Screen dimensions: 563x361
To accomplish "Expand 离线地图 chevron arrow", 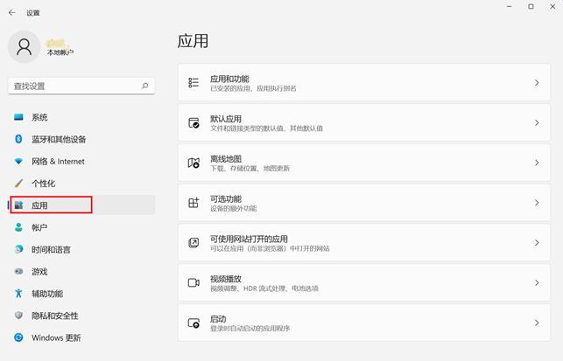I will (536, 163).
